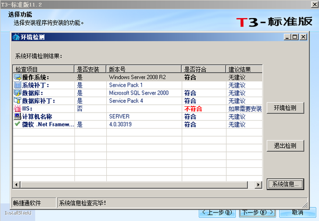Sort by 版本号 column header
The width and height of the screenshot is (319, 221).
point(144,70)
